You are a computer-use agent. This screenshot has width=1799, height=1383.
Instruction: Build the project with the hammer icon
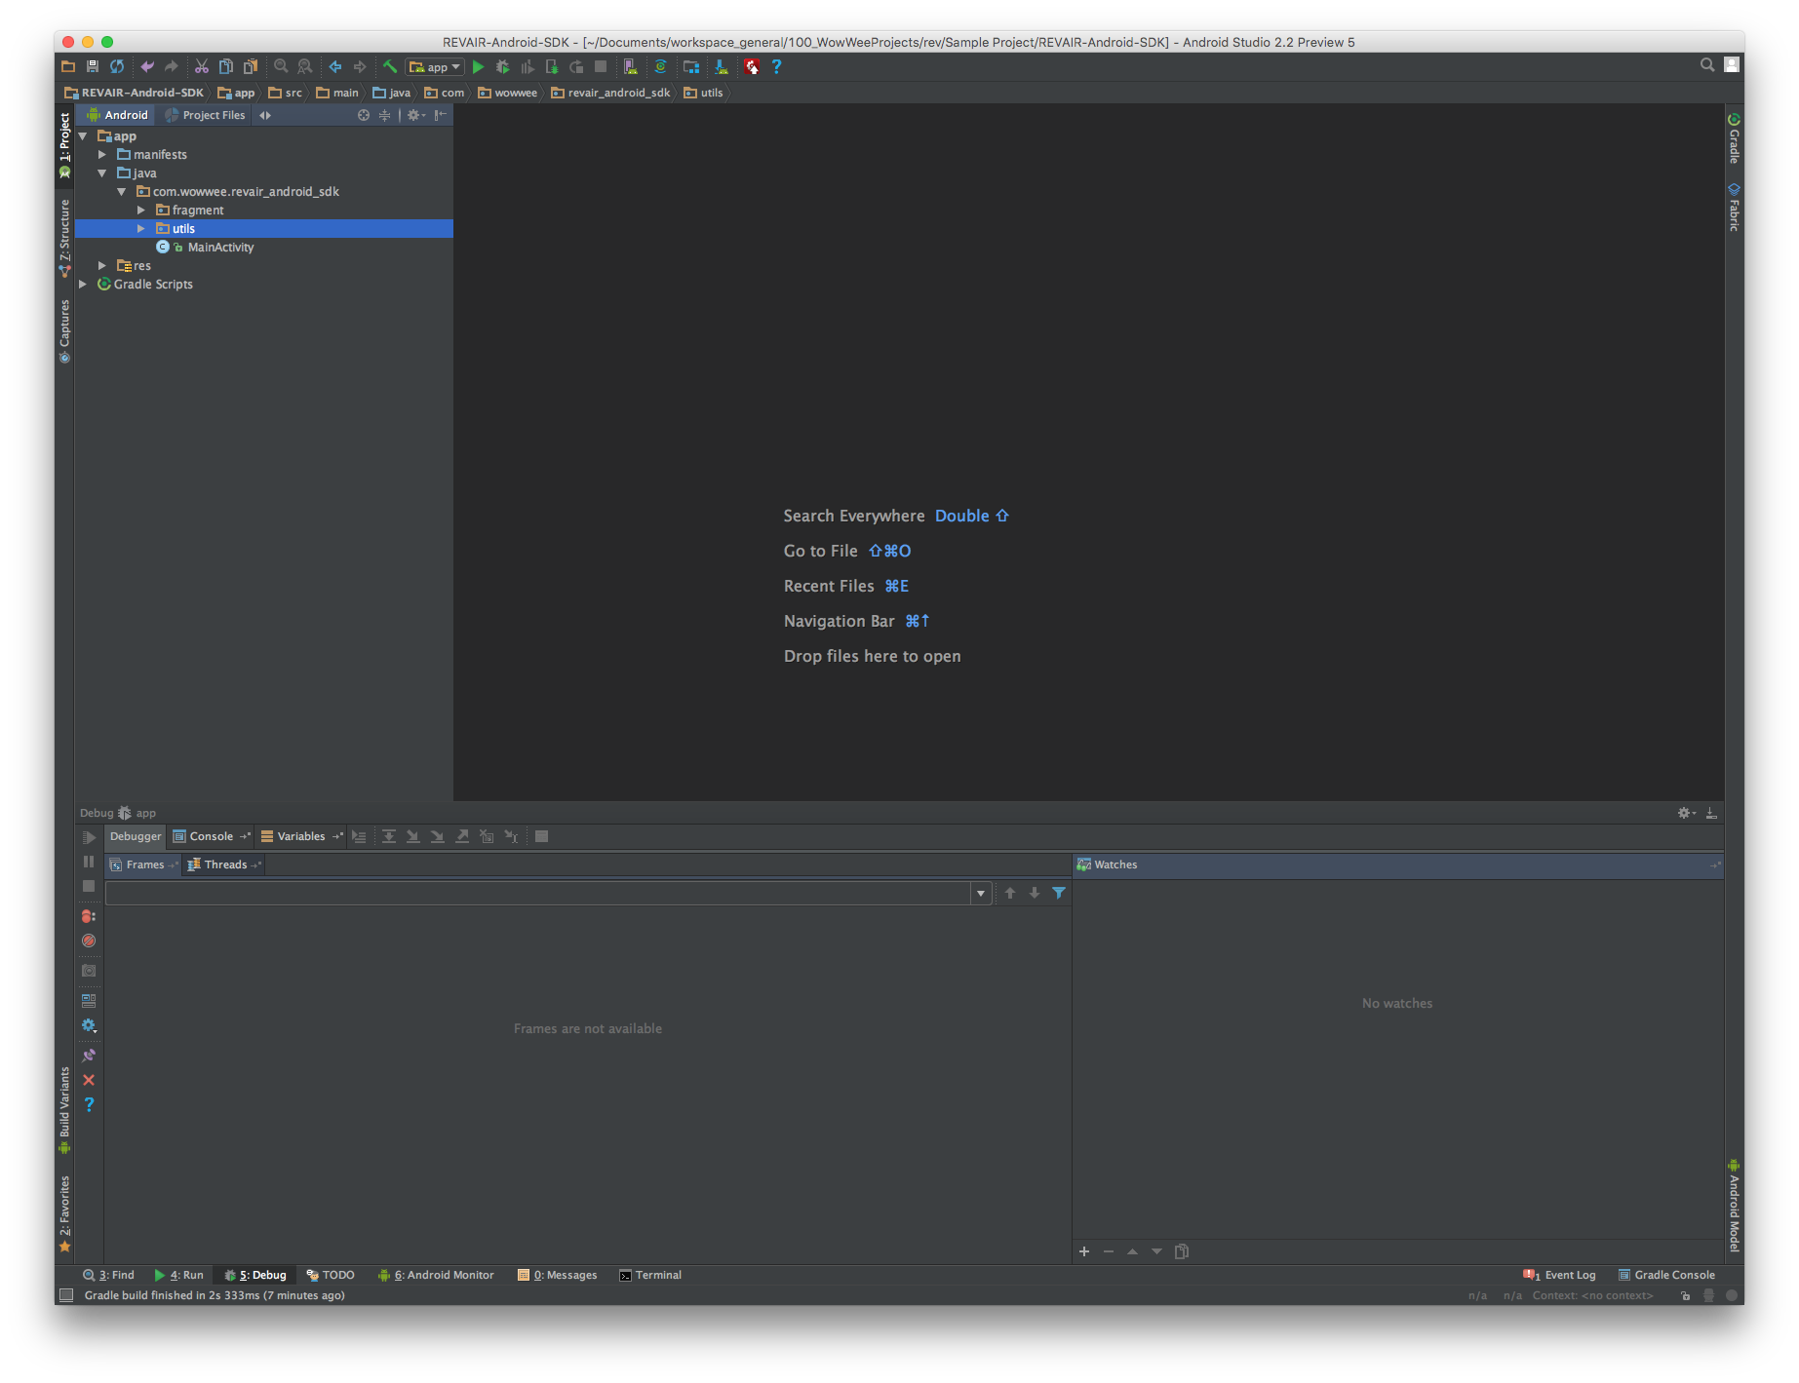pos(390,66)
